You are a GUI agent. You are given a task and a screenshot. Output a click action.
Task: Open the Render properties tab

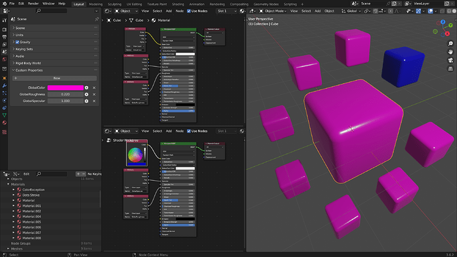(5, 29)
